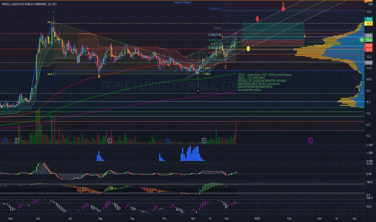
Task: Select the red down arrow under orange wave 3
Action: click(283, 9)
